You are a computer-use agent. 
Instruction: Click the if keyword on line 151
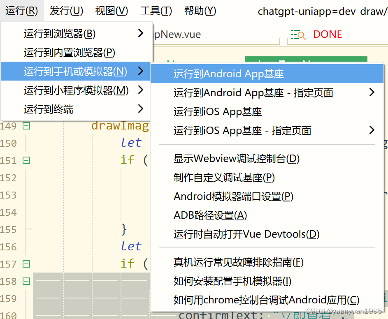(x=128, y=160)
